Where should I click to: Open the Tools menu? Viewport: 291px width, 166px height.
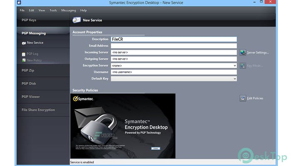click(53, 10)
